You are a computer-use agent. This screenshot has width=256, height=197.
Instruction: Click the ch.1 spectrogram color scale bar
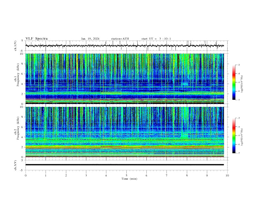click(x=234, y=82)
